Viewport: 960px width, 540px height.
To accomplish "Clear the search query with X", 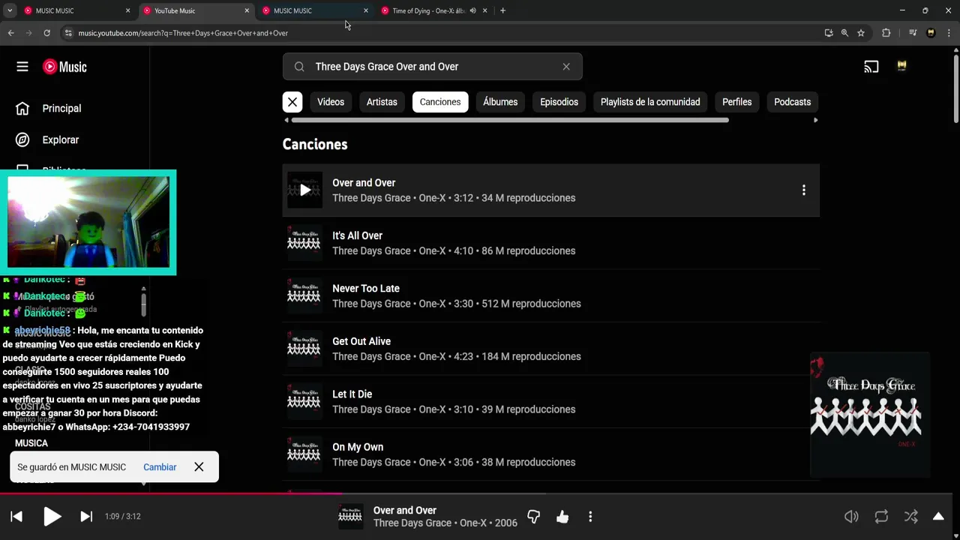I will pos(566,67).
